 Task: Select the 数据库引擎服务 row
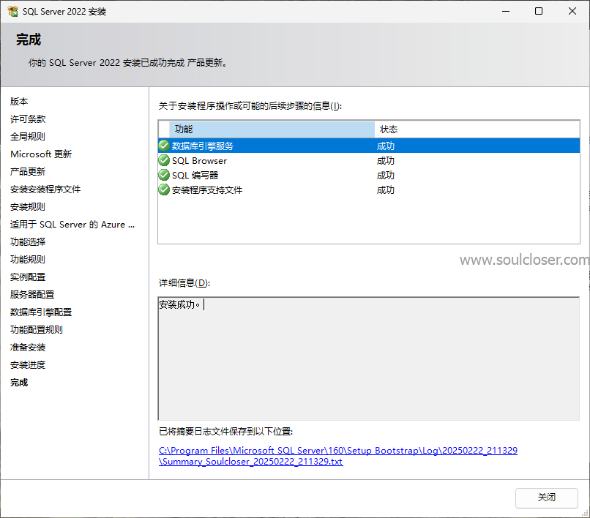pyautogui.click(x=369, y=146)
